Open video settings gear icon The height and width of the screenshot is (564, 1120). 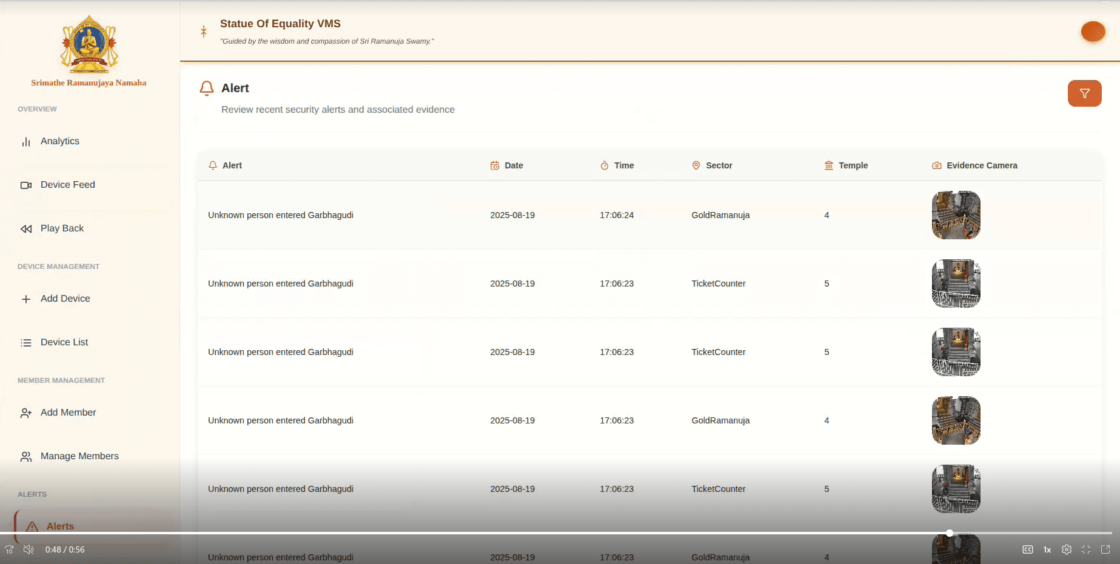point(1066,549)
